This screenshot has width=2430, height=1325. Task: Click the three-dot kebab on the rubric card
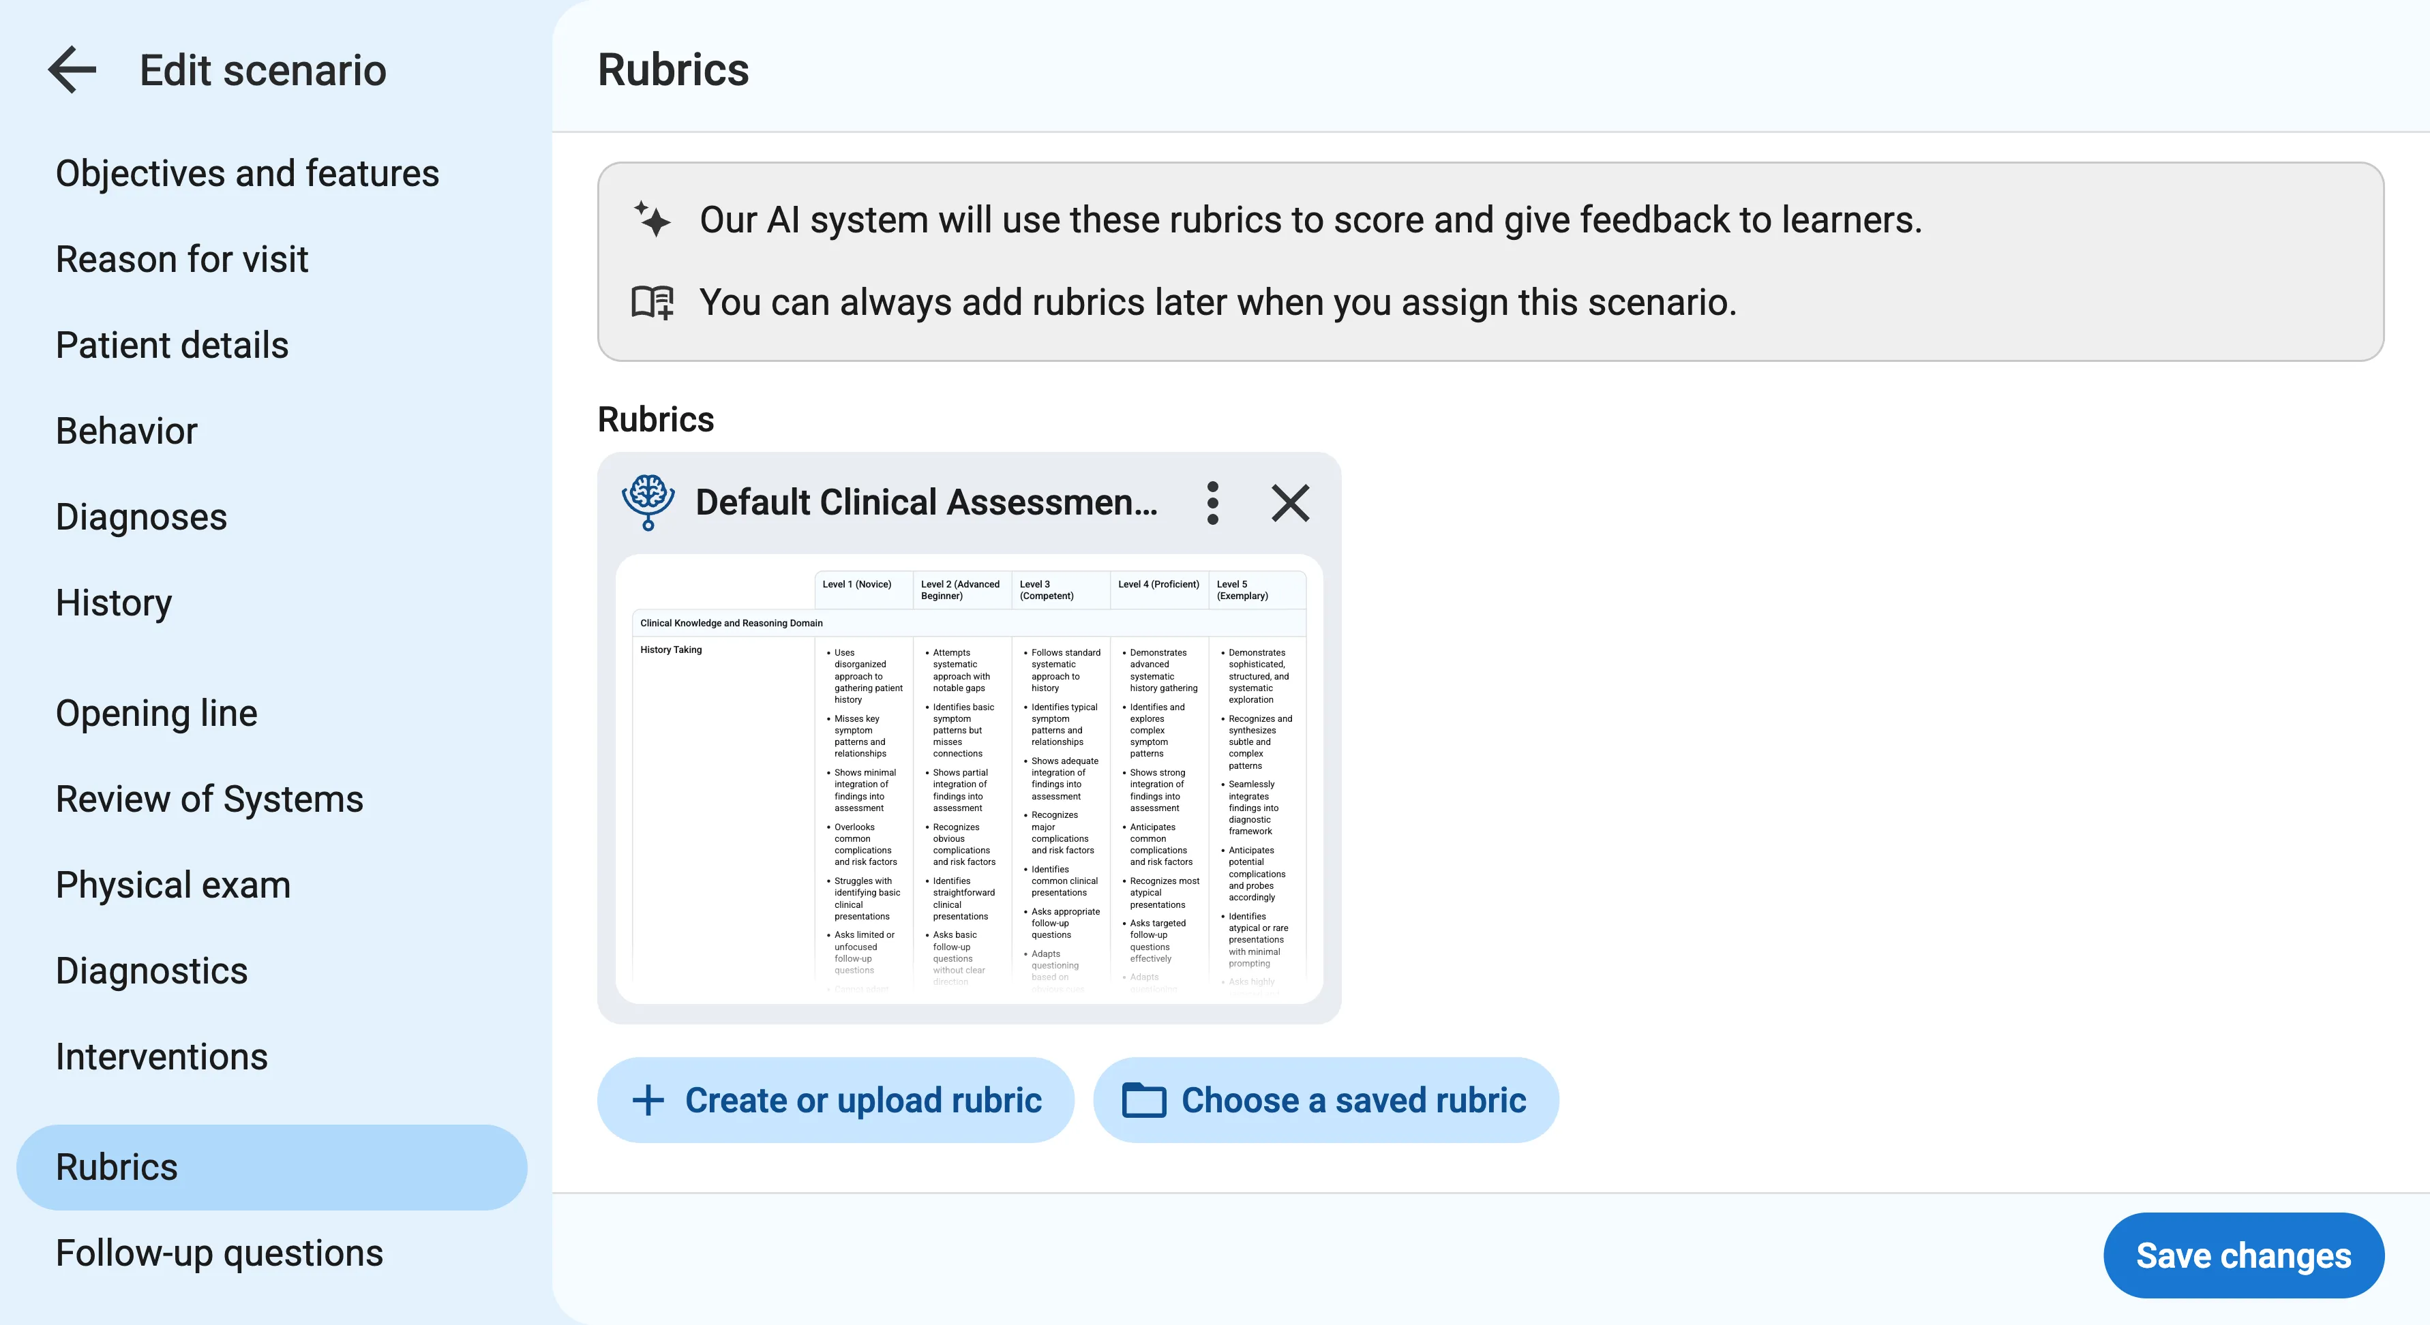1212,502
